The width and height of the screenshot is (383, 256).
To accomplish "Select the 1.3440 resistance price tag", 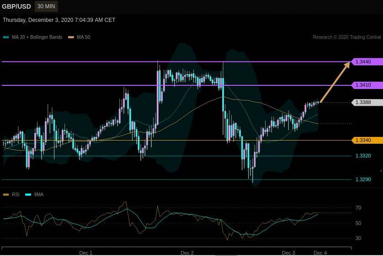I will coord(367,62).
